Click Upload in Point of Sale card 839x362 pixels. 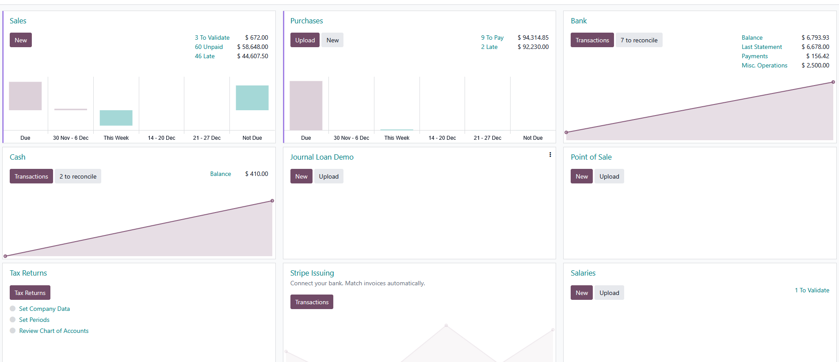609,176
